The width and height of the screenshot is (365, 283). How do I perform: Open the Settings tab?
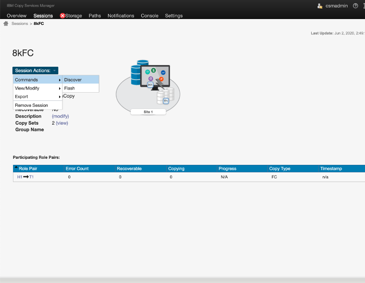click(x=174, y=16)
